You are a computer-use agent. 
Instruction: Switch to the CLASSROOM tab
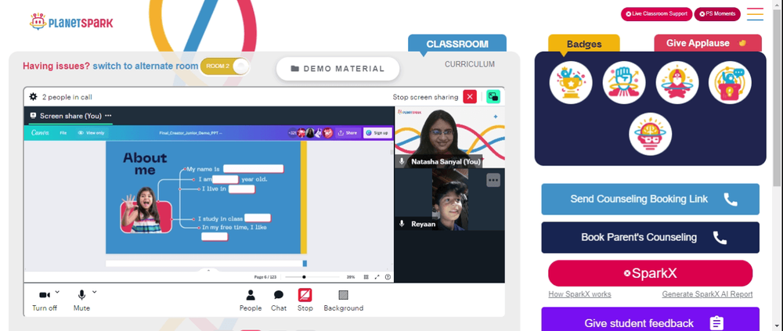coord(457,44)
